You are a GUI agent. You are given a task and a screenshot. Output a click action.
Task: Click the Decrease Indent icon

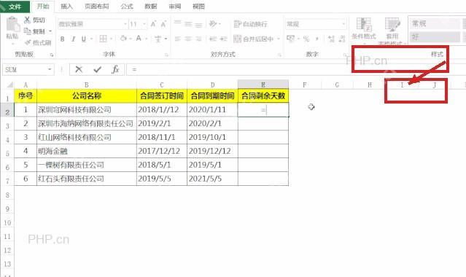pos(213,39)
